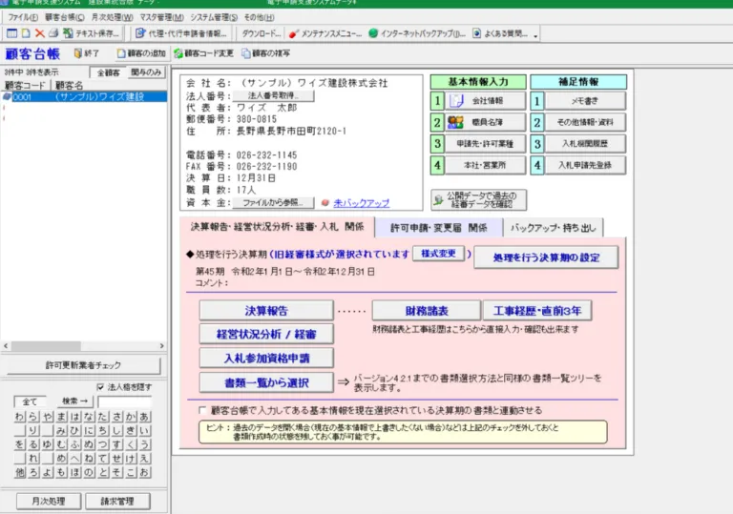This screenshot has height=514, width=733.
Task: Click the red X delete icon in toolbar
Action: pos(39,33)
